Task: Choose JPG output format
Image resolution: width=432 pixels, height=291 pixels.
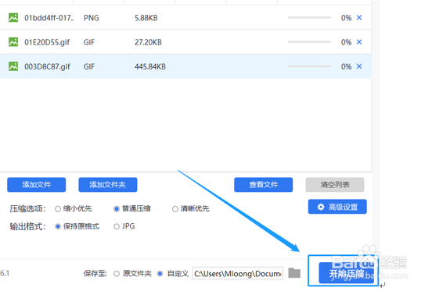Action: point(117,226)
